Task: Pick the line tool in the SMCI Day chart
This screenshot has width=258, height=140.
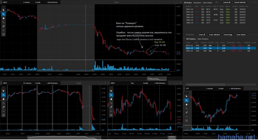Action: click(x=111, y=103)
